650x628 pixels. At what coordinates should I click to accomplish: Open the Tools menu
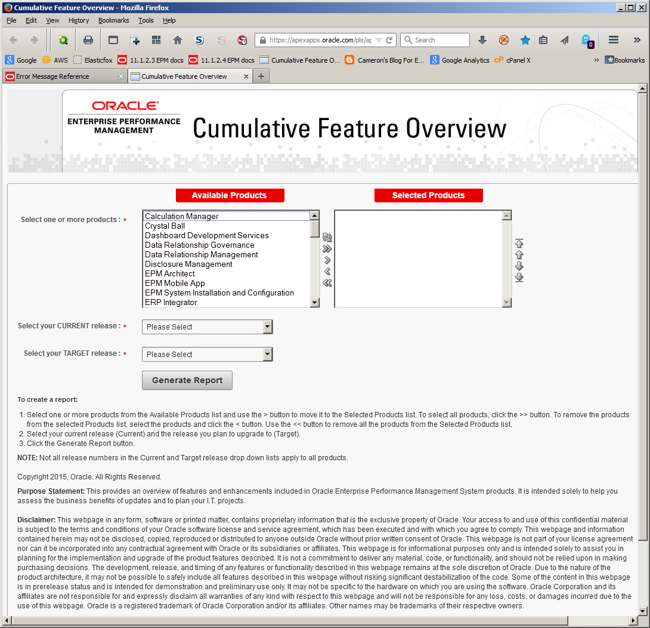click(146, 20)
